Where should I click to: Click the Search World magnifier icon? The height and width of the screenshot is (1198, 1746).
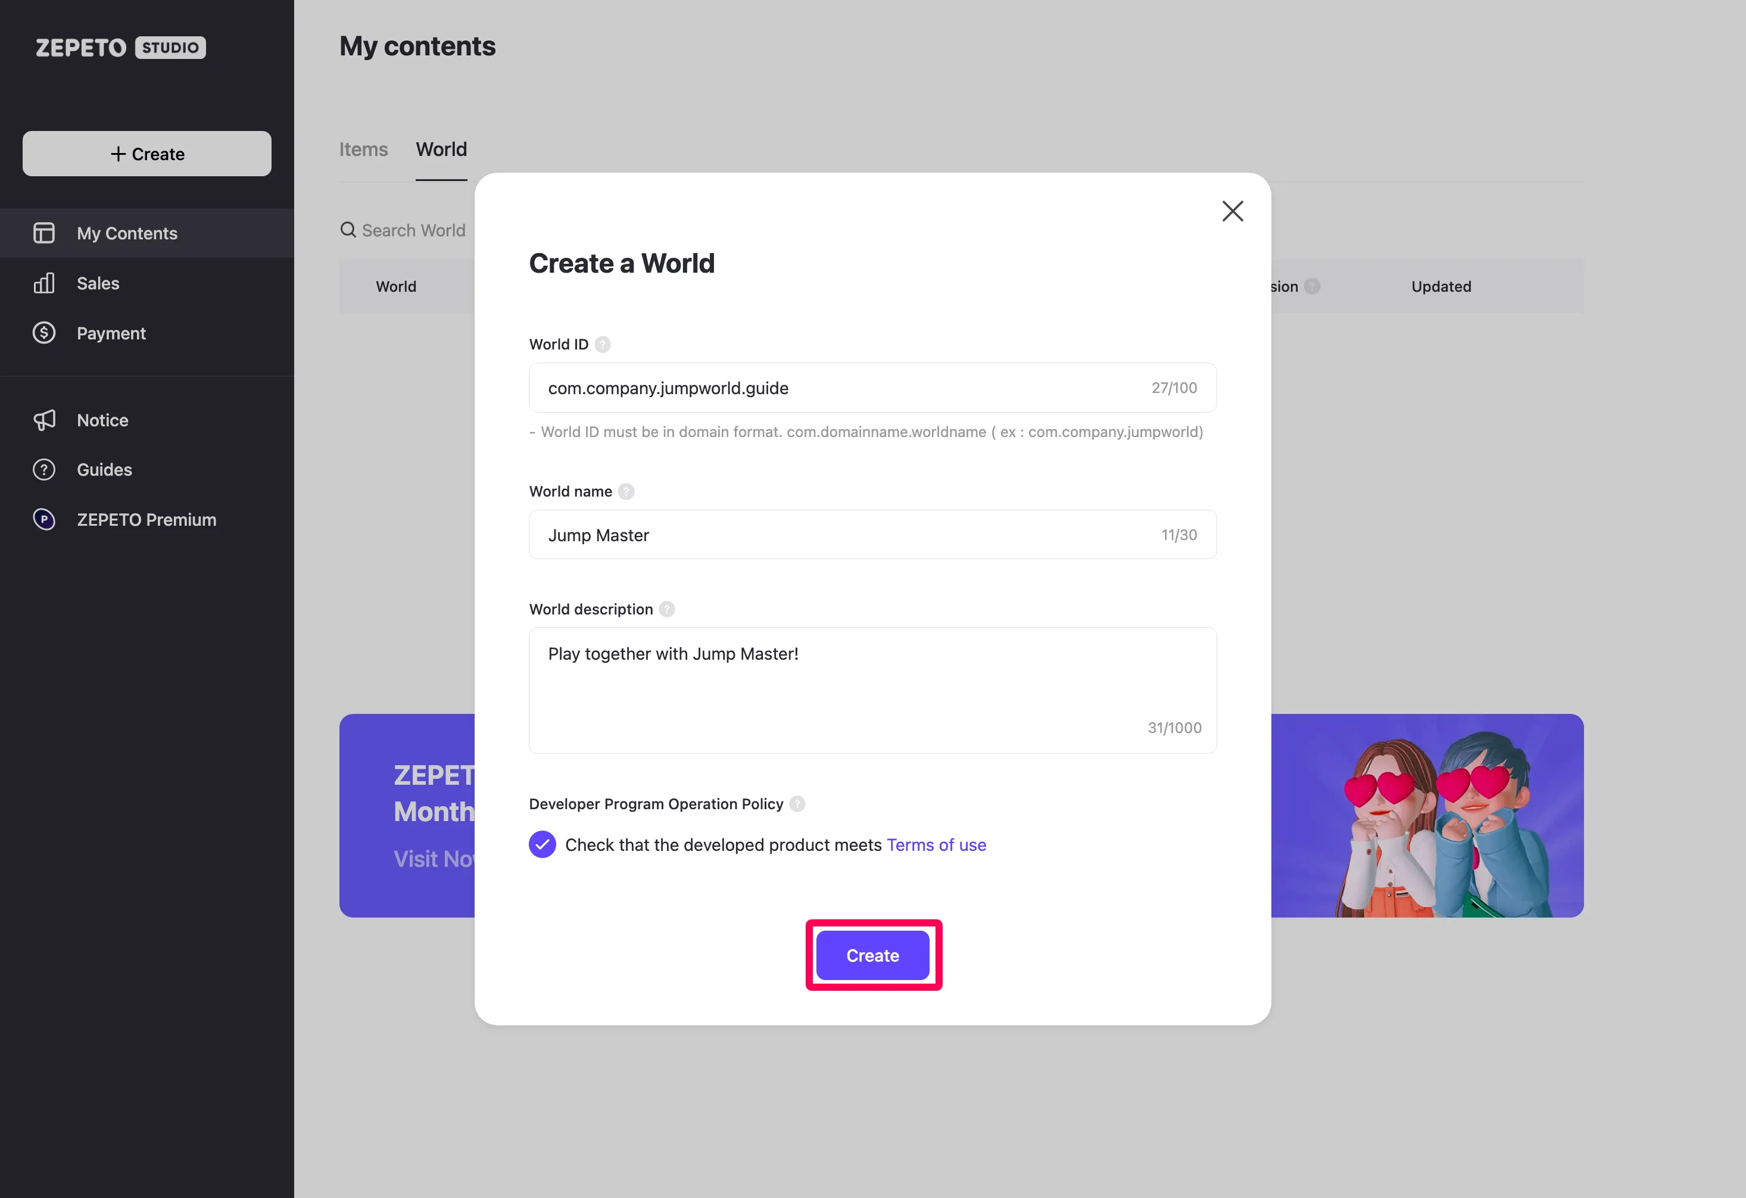[348, 230]
